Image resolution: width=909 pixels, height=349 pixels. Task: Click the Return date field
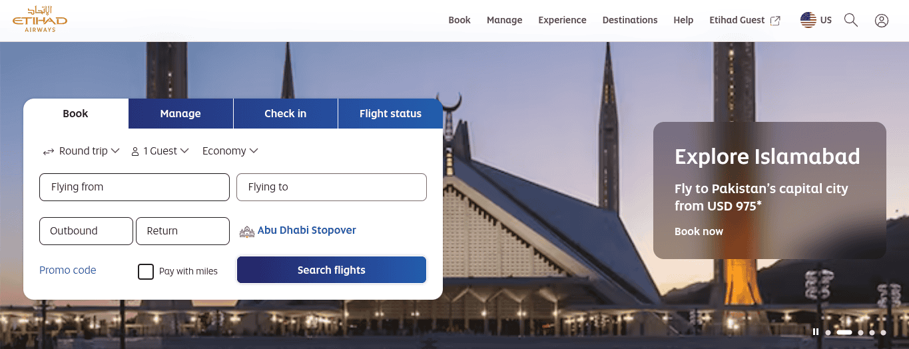[x=183, y=231]
